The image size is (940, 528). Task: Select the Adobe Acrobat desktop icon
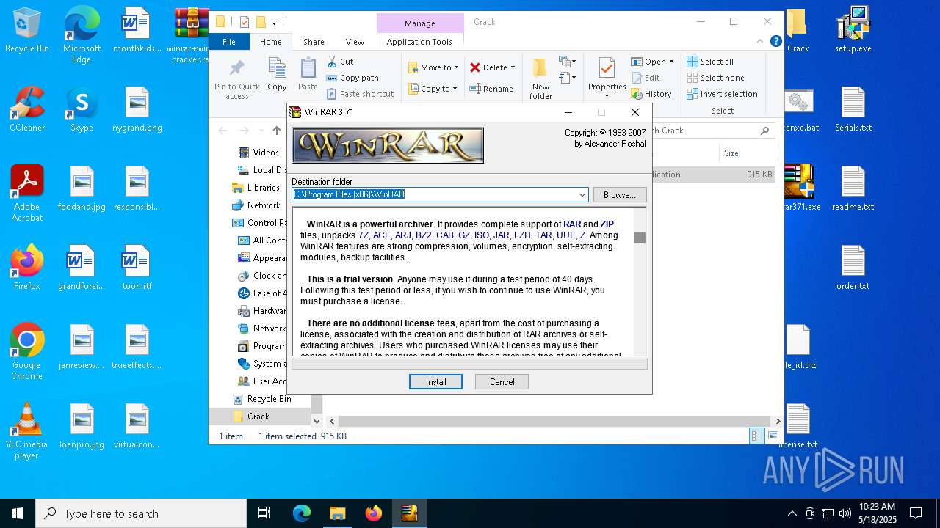[27, 194]
